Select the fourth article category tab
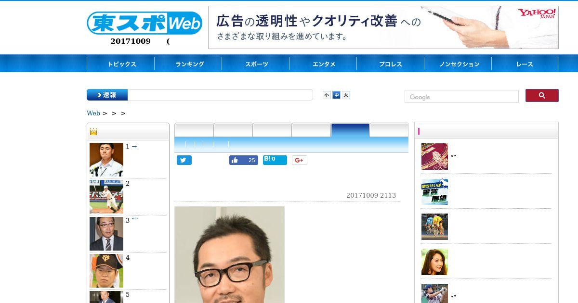The height and width of the screenshot is (303, 578). (x=311, y=130)
